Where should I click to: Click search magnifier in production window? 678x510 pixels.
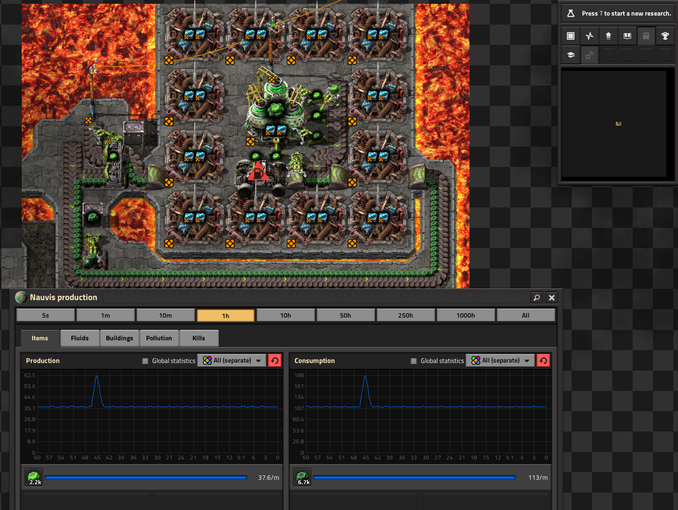point(537,297)
